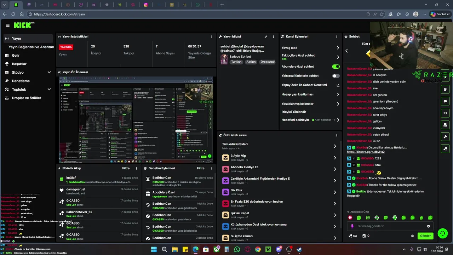This screenshot has width=453, height=255.
Task: Click İzleyici Yönlendir in Kanal Eylemleri
Action: 294,112
